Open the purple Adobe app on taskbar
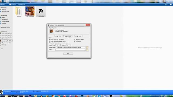 tap(30, 96)
